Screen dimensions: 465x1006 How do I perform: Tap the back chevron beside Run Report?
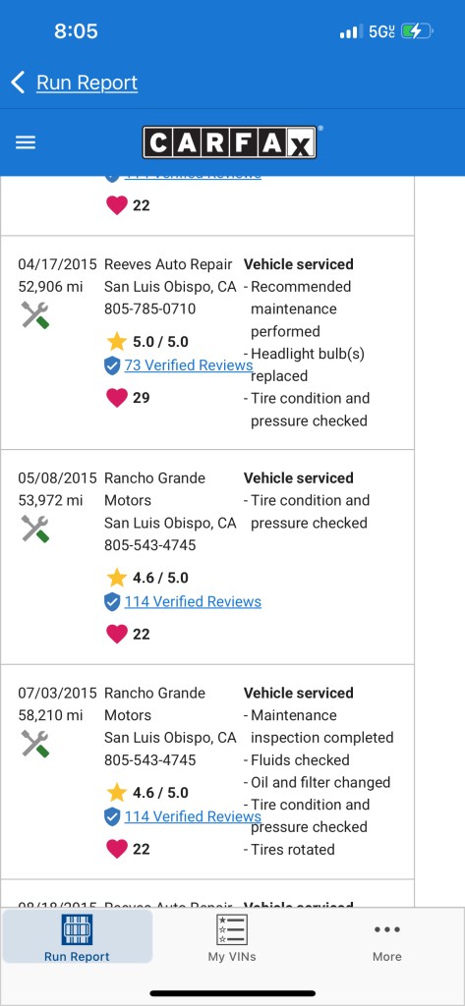(18, 83)
